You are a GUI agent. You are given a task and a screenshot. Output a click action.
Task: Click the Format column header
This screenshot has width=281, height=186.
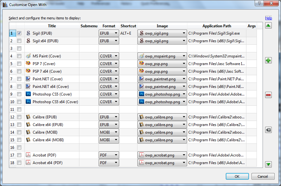click(x=109, y=26)
